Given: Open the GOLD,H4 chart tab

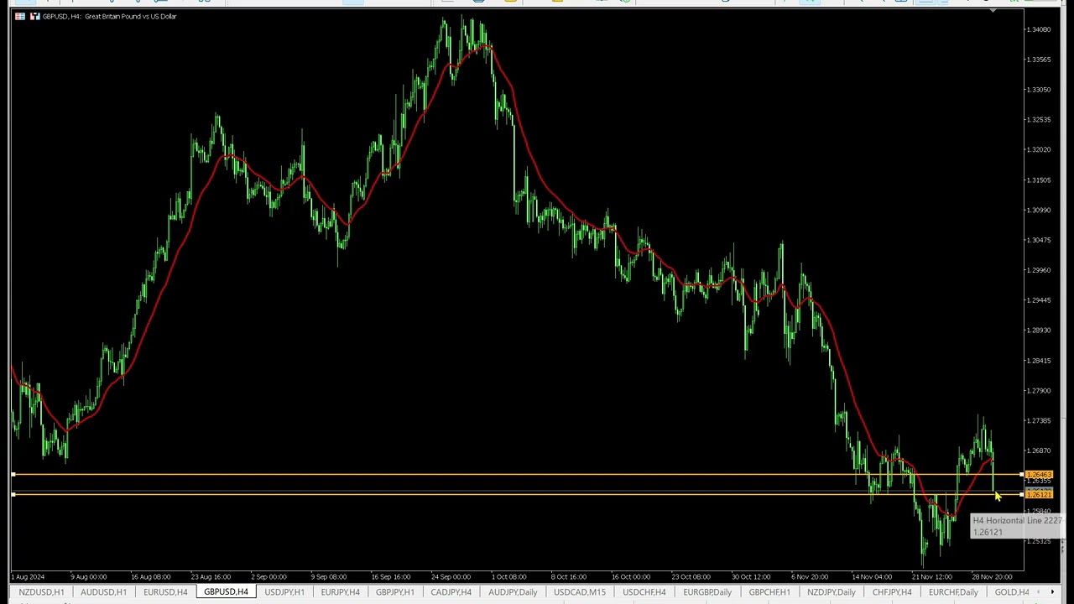Looking at the screenshot, I should [1011, 592].
